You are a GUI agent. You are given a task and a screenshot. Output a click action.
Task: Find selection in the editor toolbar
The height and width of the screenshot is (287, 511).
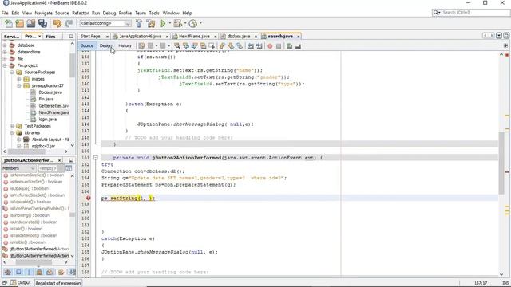click(x=177, y=46)
